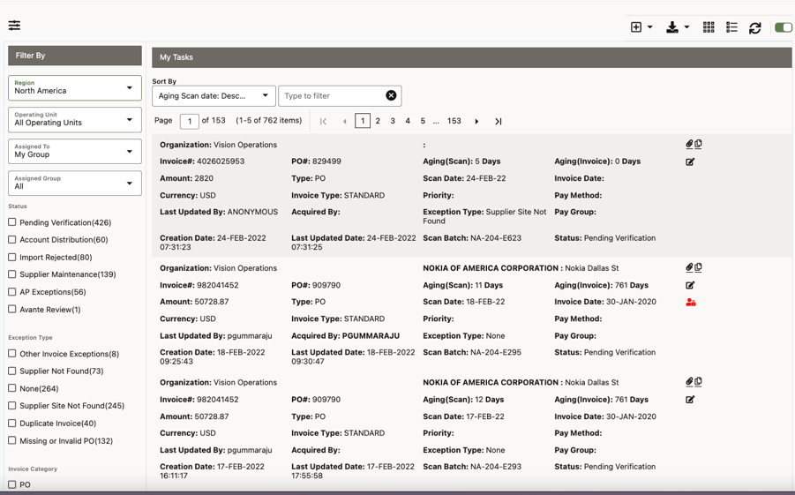
Task: Go to page 3 in pagination
Action: point(393,121)
